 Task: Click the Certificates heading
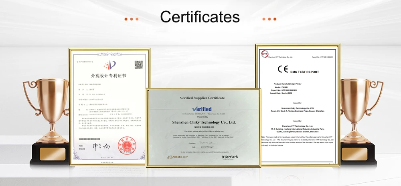pyautogui.click(x=200, y=17)
